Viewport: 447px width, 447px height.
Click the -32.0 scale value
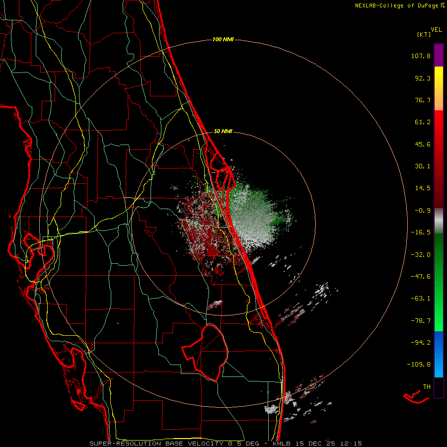click(x=421, y=255)
